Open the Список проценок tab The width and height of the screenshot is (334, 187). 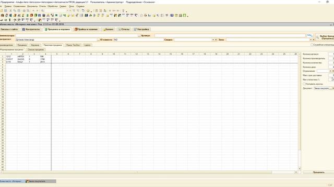35,50
